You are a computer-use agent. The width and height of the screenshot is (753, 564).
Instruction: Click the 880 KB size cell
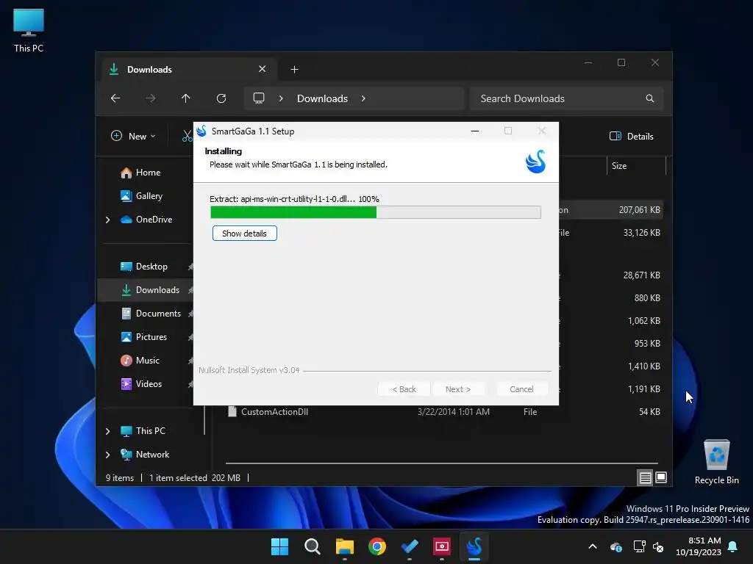click(x=647, y=298)
